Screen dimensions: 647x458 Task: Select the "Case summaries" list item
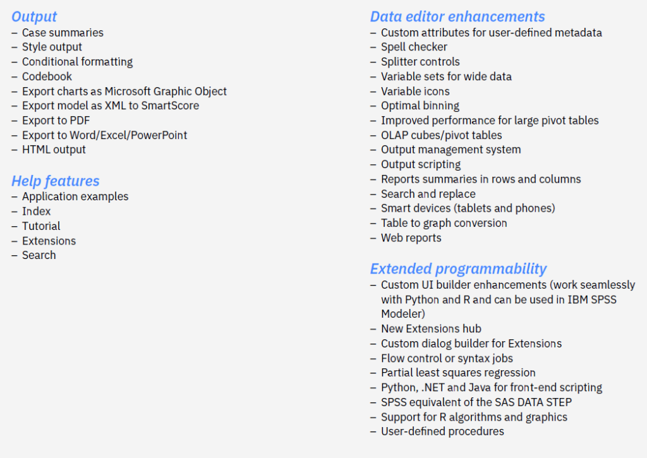coord(63,33)
